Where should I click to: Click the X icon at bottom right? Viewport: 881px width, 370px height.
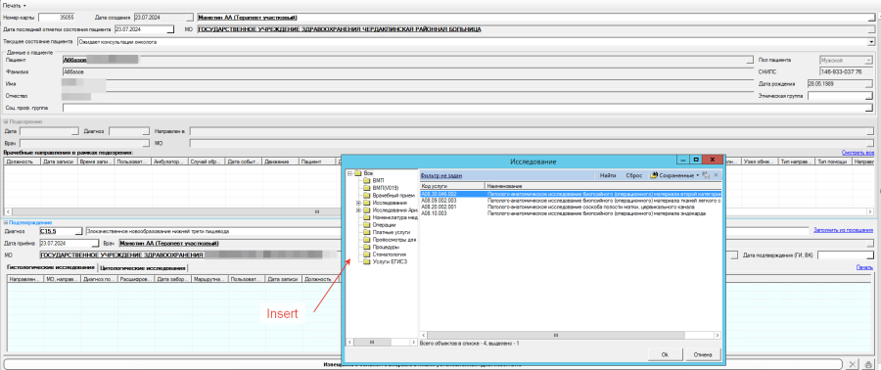click(854, 364)
